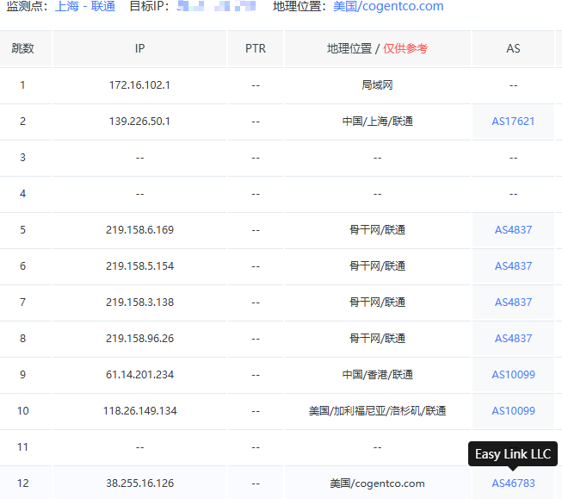Open the AS4837 link in hop 7
Image resolution: width=562 pixels, height=499 pixels.
513,303
